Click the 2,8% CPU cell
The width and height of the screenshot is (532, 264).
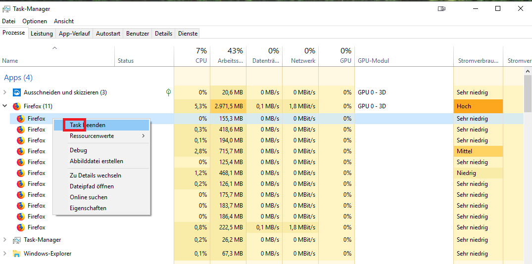(x=192, y=151)
